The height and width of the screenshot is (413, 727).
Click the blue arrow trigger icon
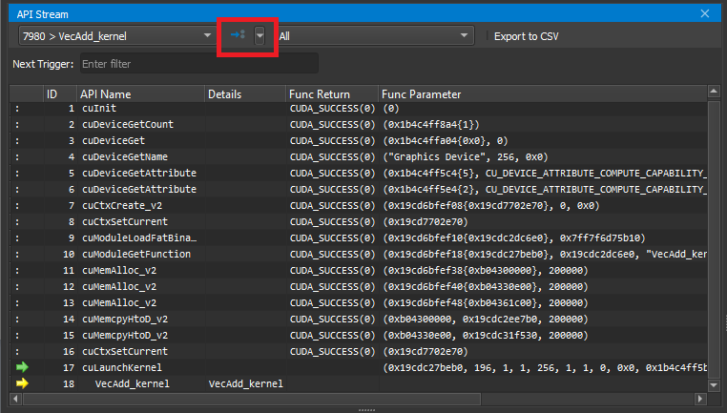[238, 35]
